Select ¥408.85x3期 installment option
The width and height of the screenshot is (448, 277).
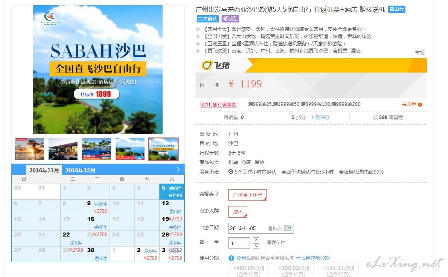[x=249, y=270]
